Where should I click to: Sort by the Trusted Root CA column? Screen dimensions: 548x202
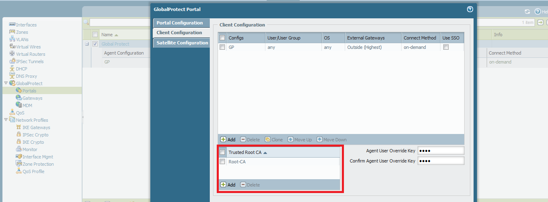pos(283,152)
